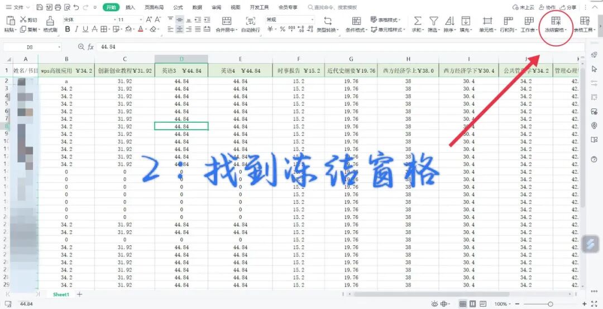Viewport: 603px width, 309px height.
Task: Select the Format Painter (格式刷) brush
Action: tap(50, 21)
